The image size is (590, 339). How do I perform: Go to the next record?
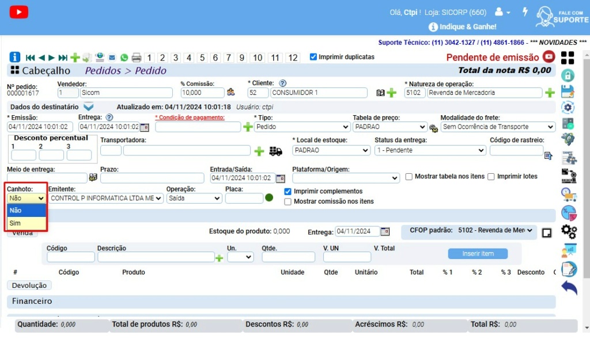pyautogui.click(x=51, y=58)
